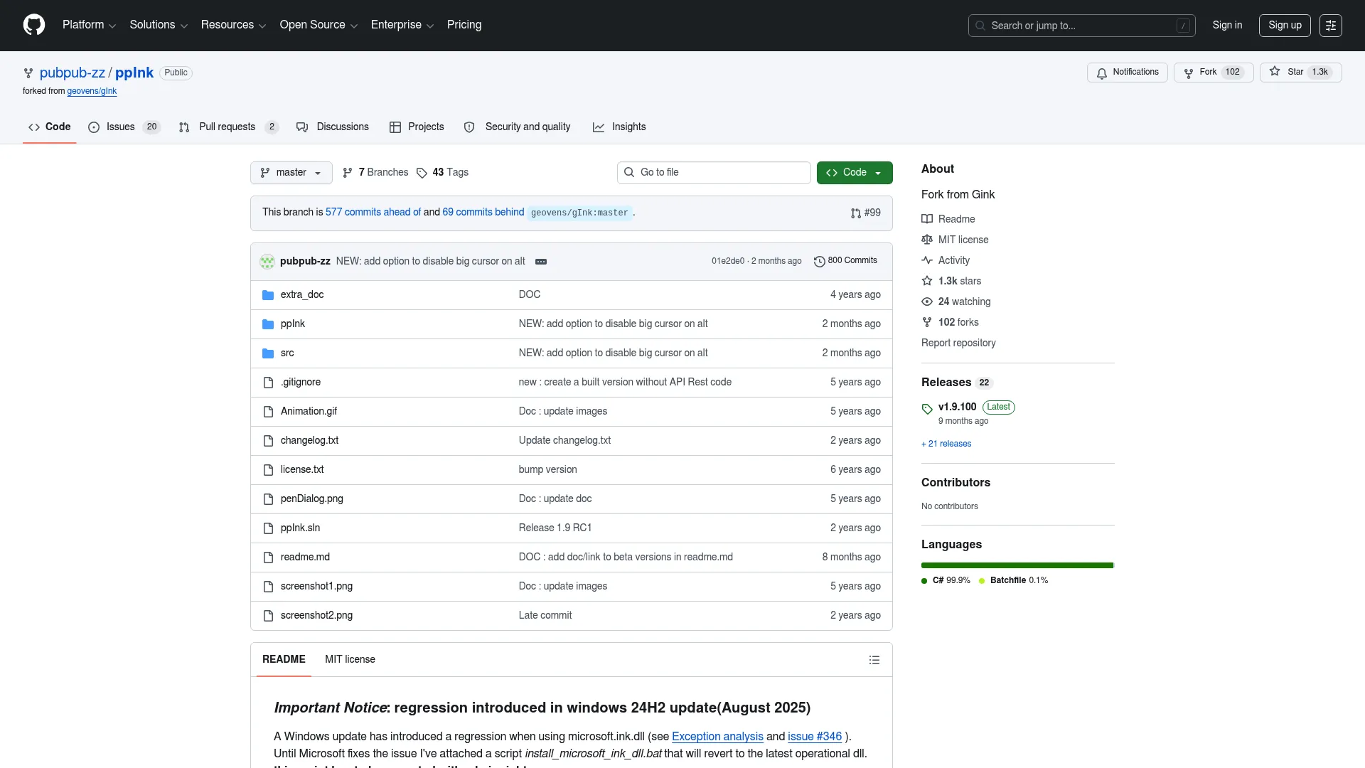Image resolution: width=1365 pixels, height=768 pixels.
Task: Open the pubpub-zz owner link
Action: coord(73,73)
